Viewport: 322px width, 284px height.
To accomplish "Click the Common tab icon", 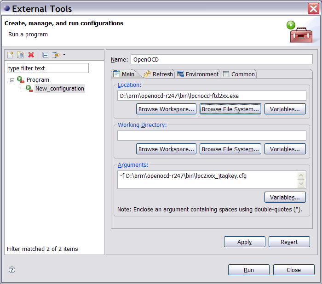I will (x=226, y=74).
